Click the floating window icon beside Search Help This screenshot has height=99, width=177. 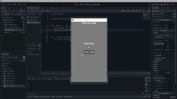(x=149, y=11)
